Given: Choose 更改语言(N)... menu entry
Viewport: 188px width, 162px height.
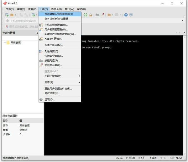Looking at the screenshot, I should pyautogui.click(x=60, y=93).
